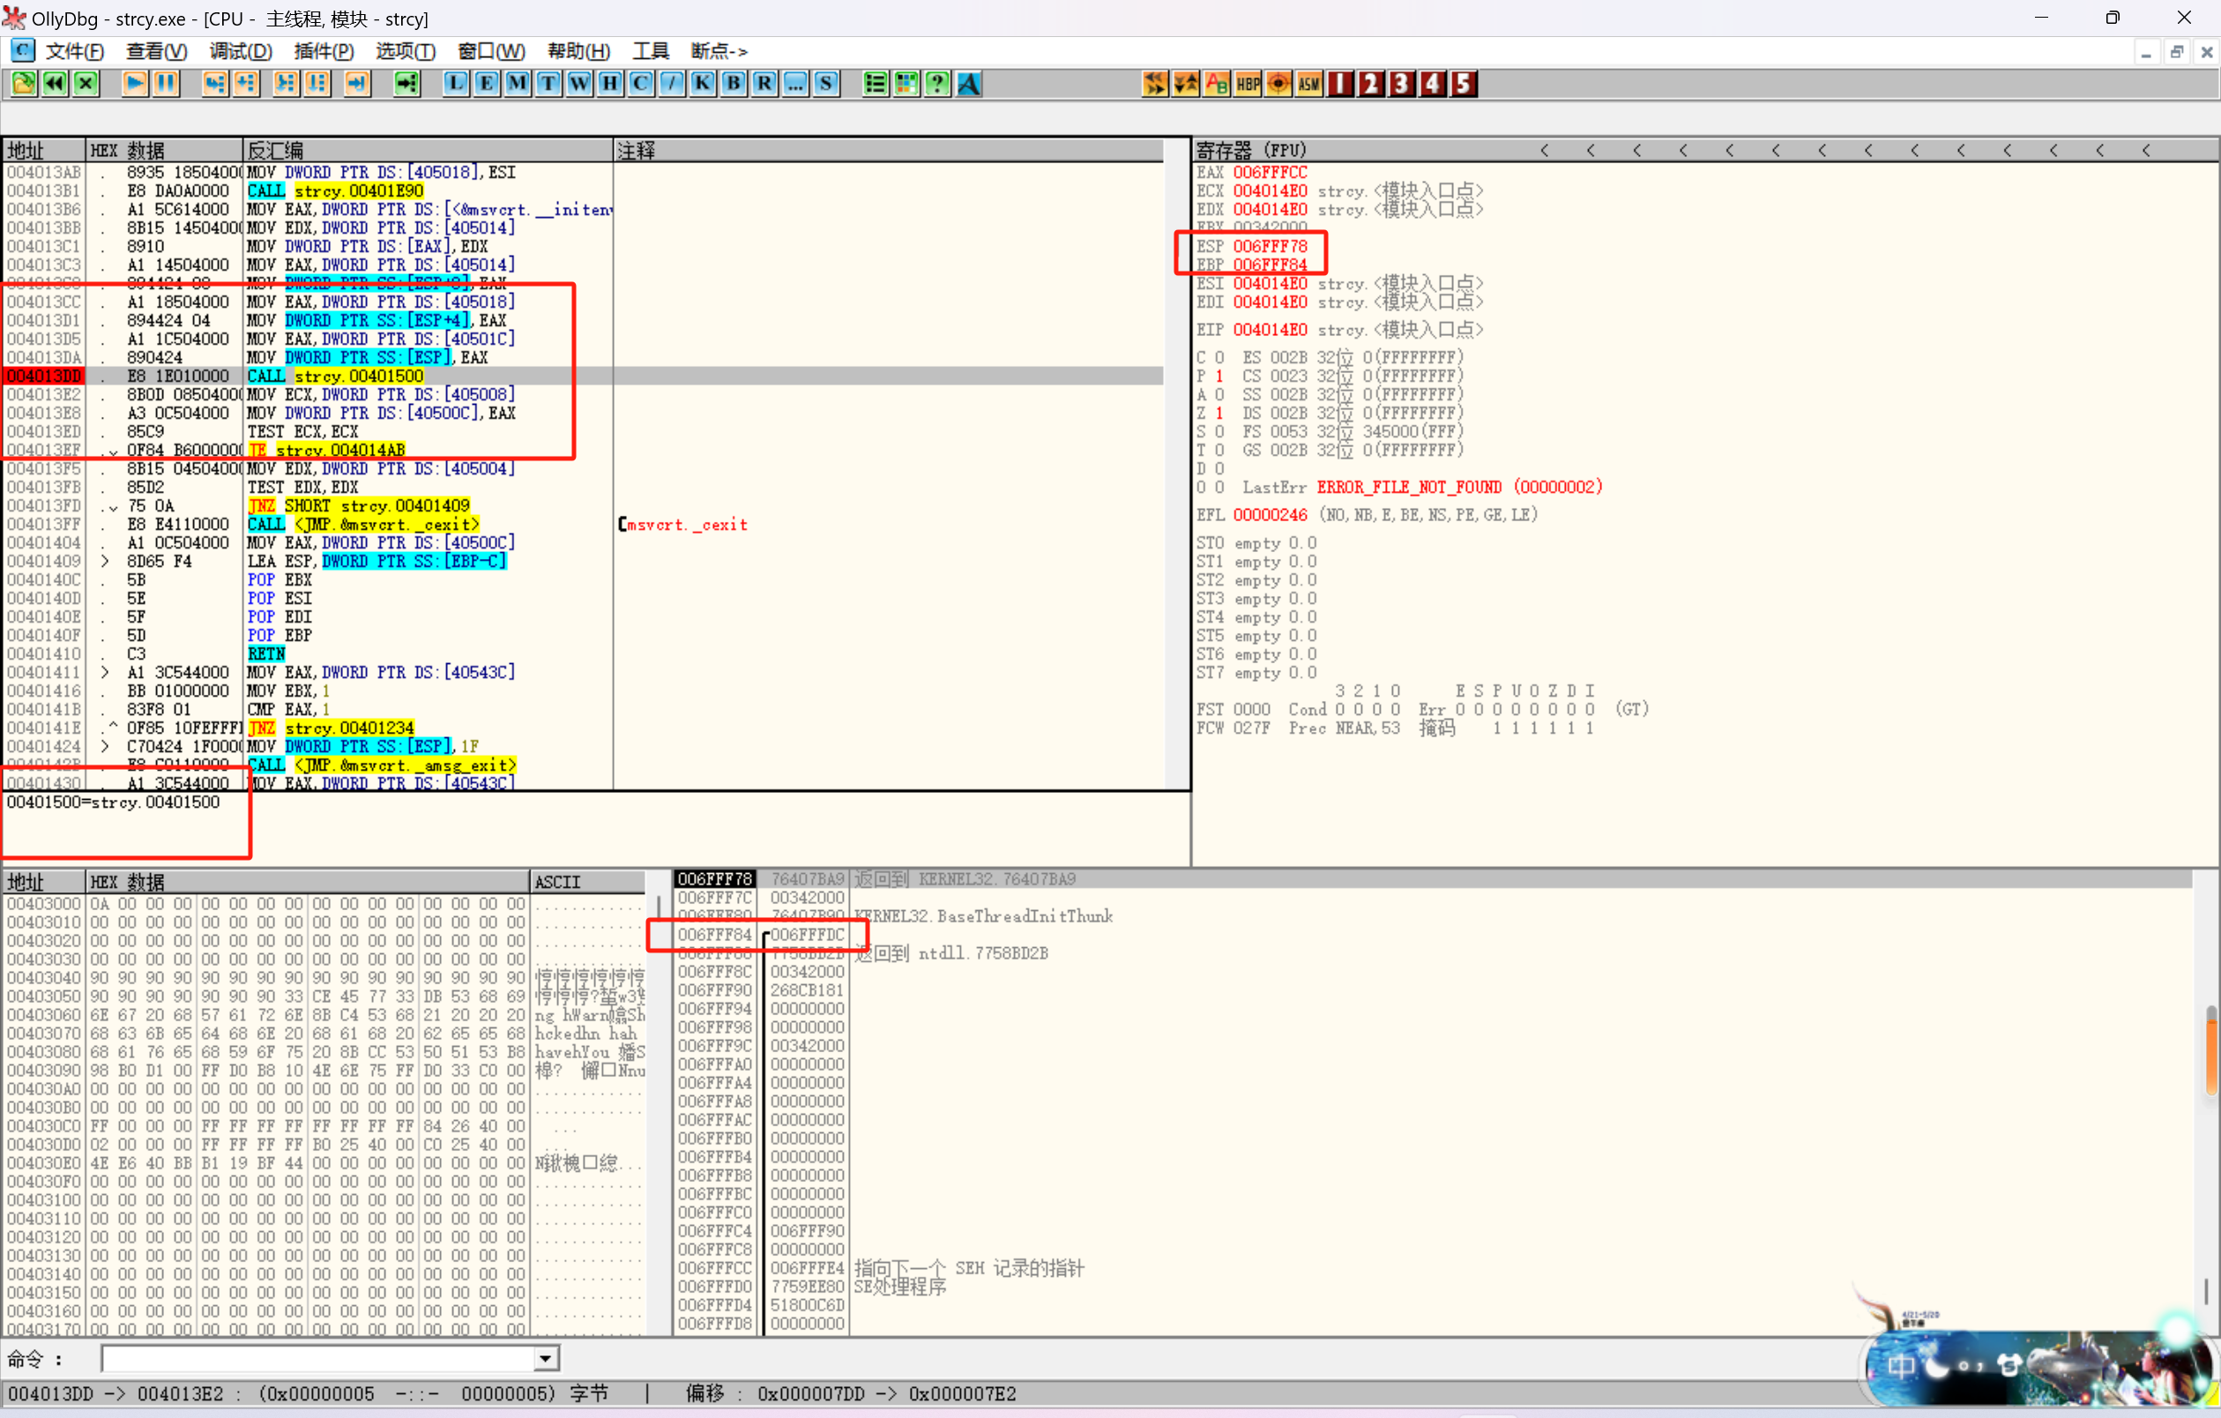
Task: Open the Executable modules window (E)
Action: (x=486, y=84)
